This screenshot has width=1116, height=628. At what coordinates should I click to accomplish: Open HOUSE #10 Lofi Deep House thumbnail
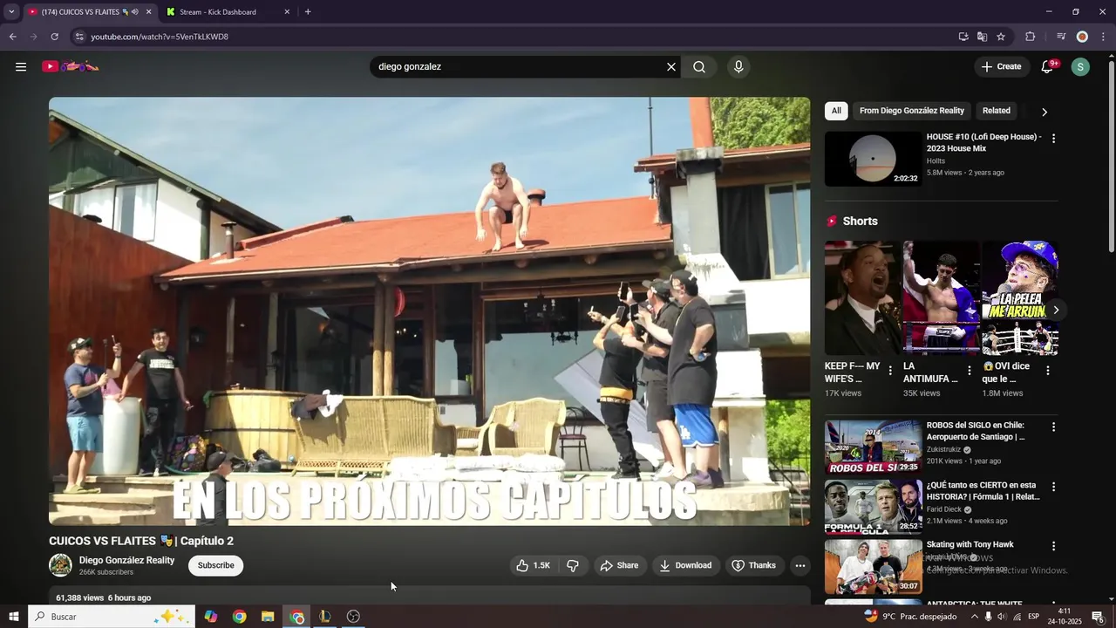[873, 159]
